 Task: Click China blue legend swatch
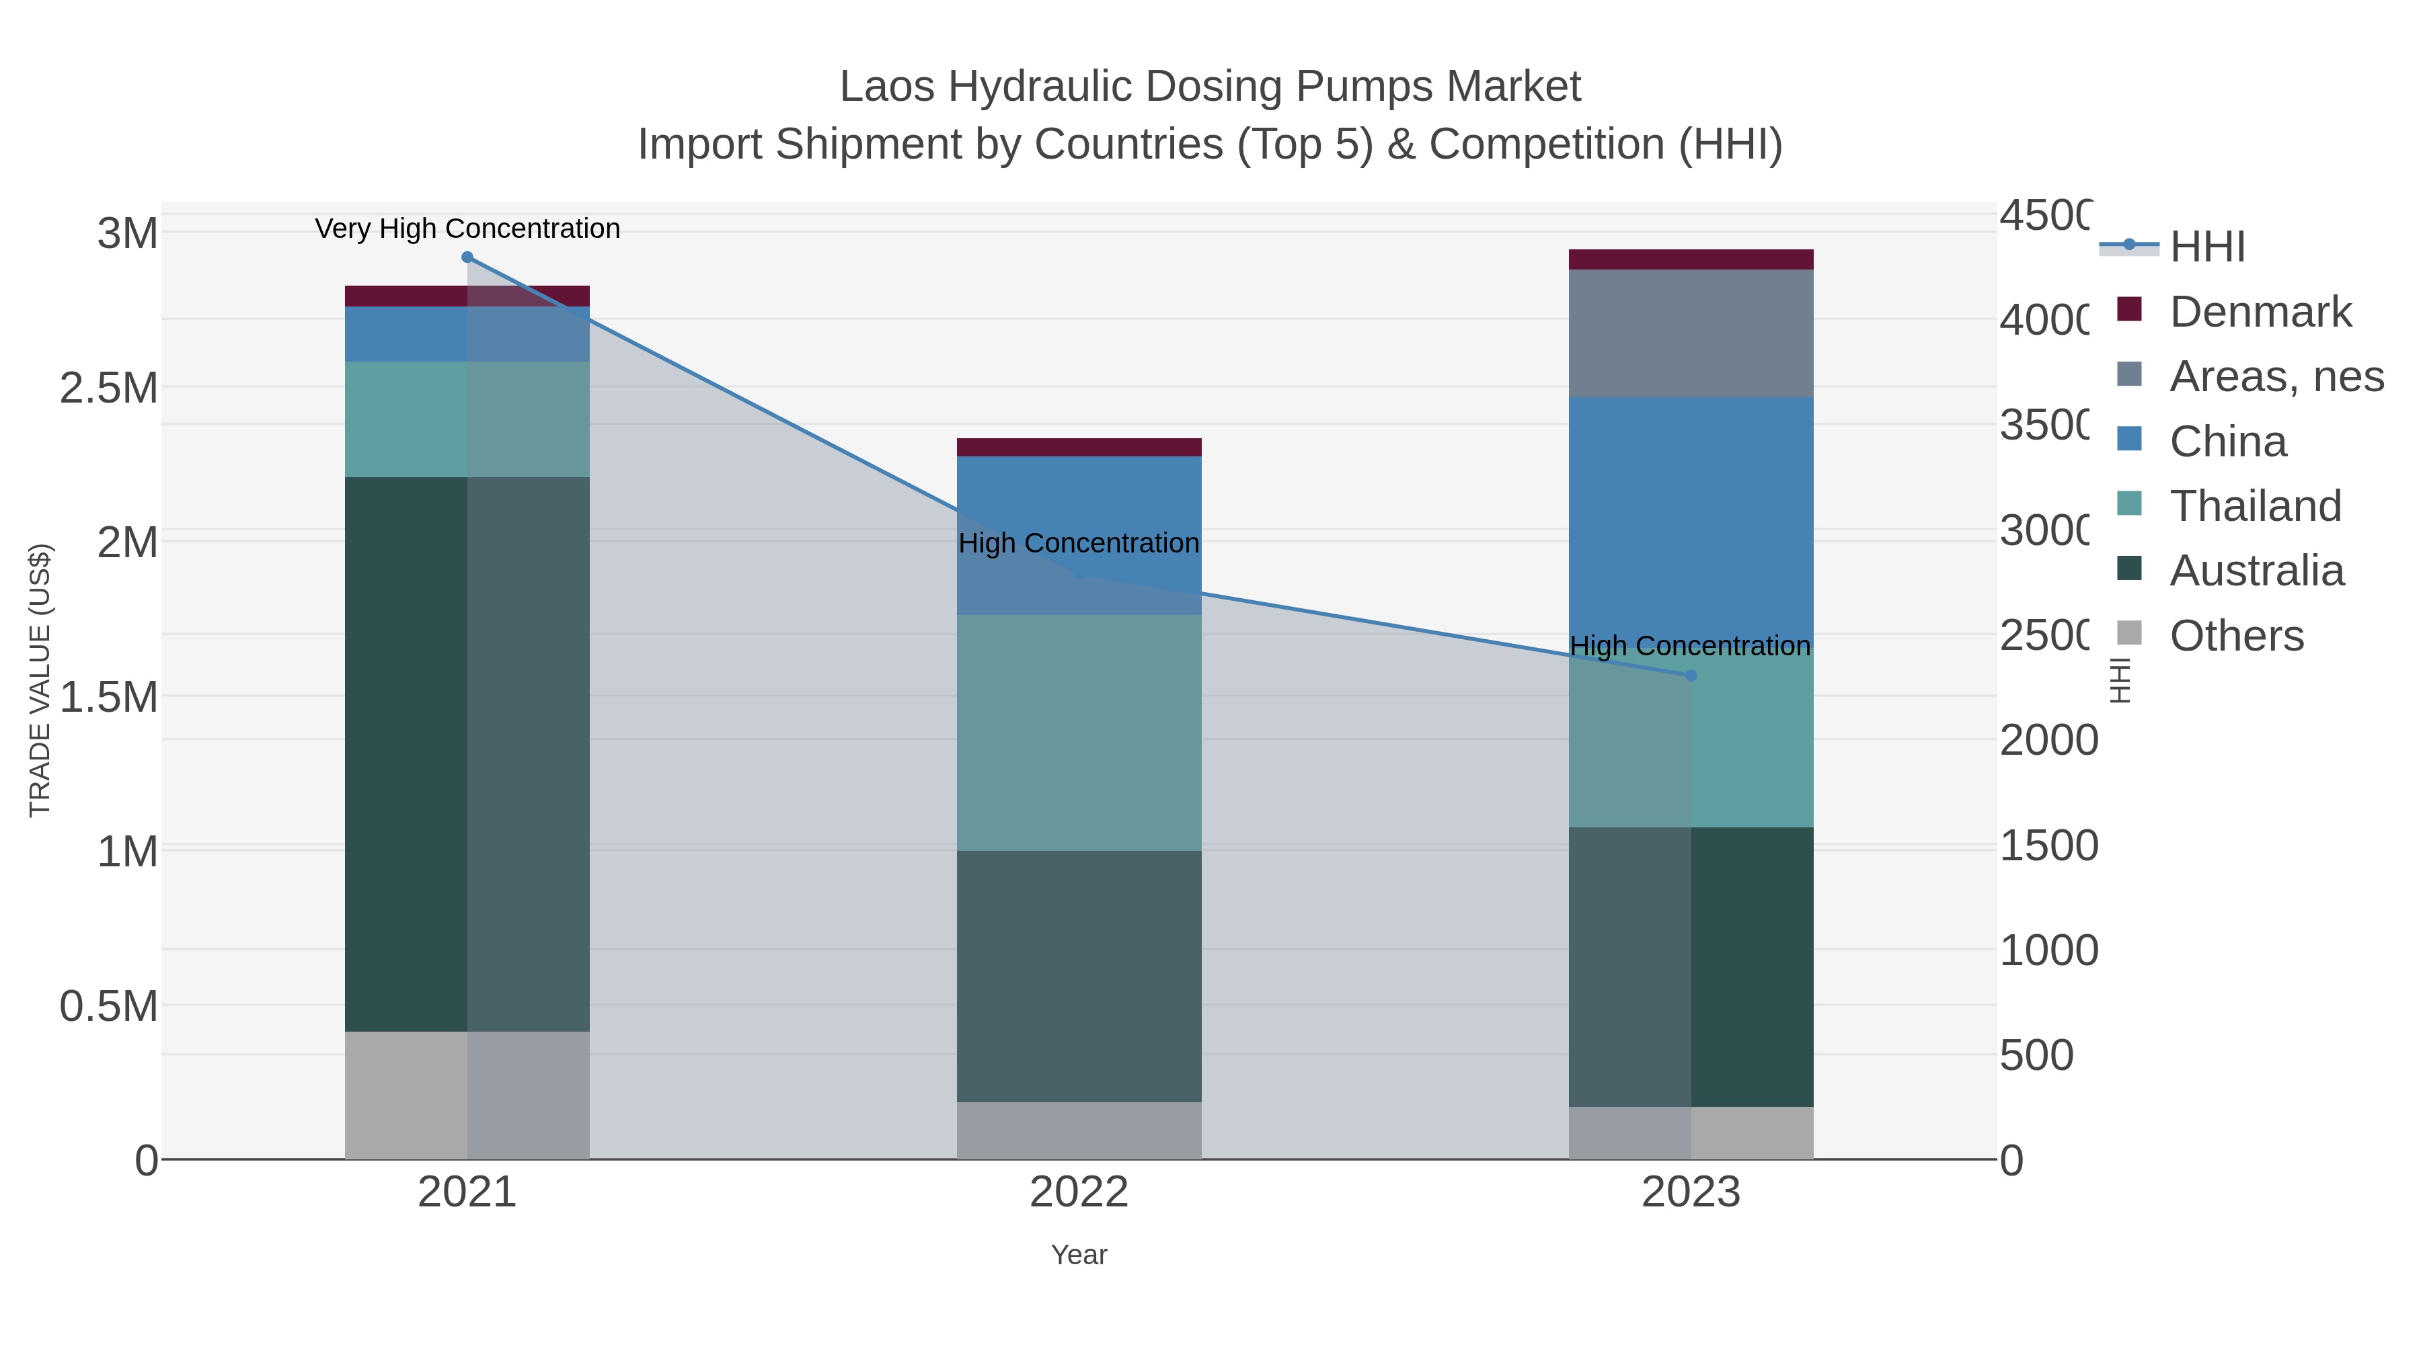tap(2128, 439)
